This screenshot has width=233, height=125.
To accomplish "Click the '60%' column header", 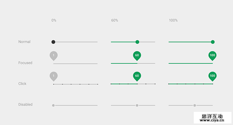I will click(115, 21).
